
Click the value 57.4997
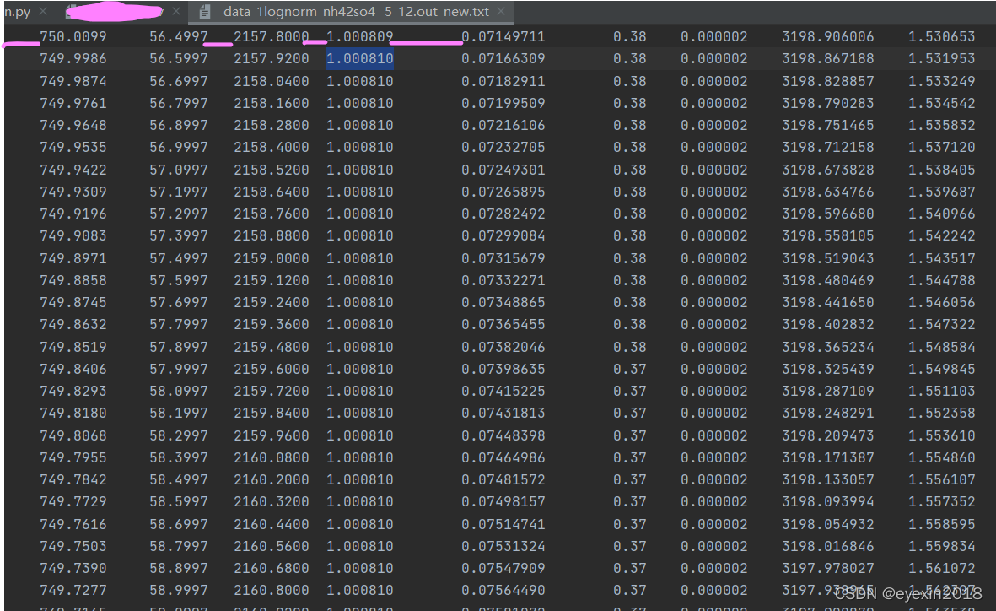[179, 259]
